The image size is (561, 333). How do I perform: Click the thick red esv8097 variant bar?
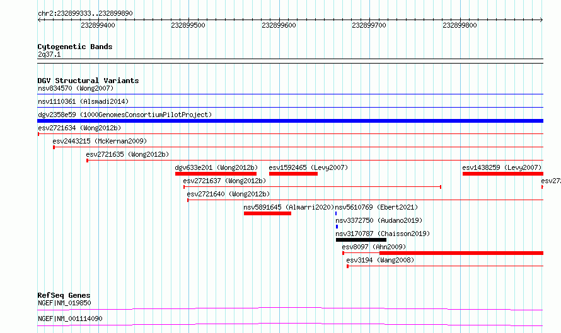tap(461, 253)
